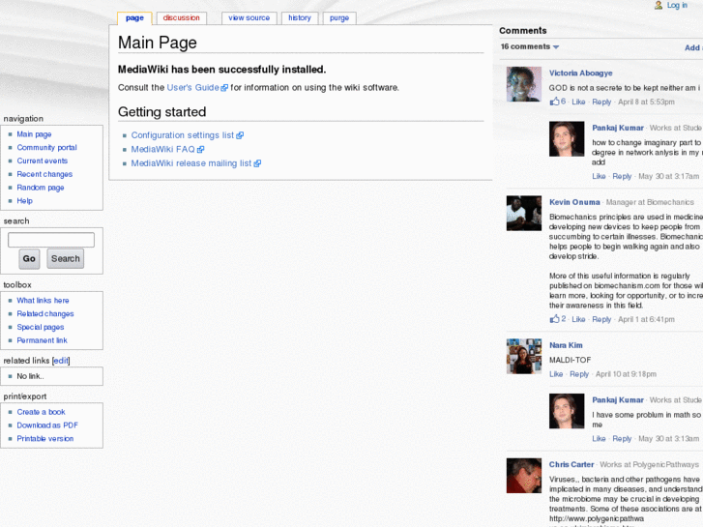Viewport: 703px width, 527px height.
Task: Like Nara Kim's MALDI-TOF comment
Action: coord(556,374)
